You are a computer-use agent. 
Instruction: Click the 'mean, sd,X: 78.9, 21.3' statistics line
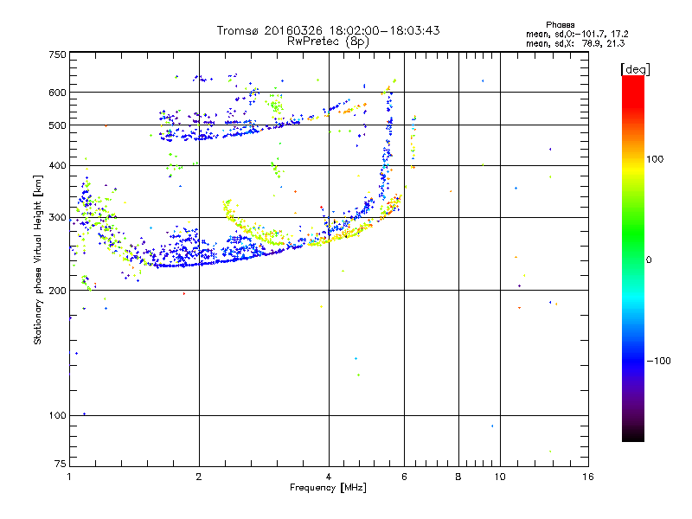click(575, 43)
